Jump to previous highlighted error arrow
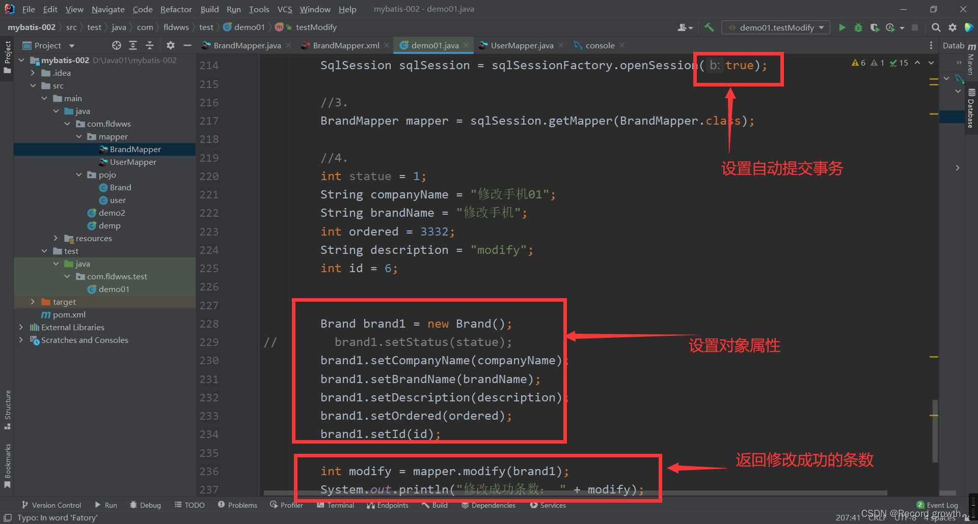This screenshot has width=978, height=524. point(917,63)
